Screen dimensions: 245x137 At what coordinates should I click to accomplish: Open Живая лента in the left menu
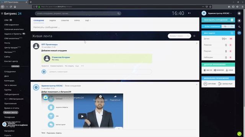(x=11, y=113)
